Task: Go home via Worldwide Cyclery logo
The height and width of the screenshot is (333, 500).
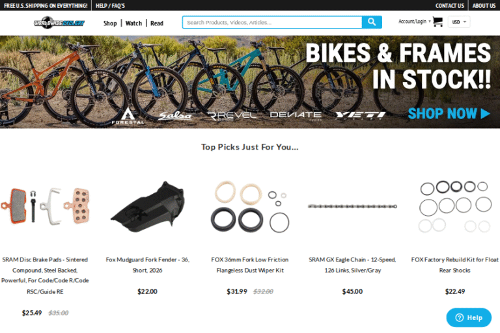Action: (59, 23)
